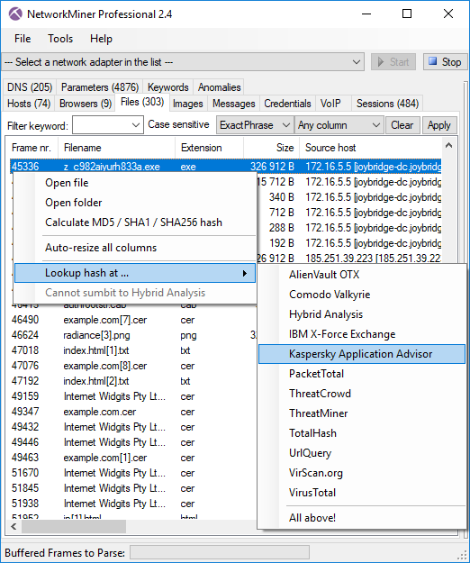Open the File menu
The height and width of the screenshot is (563, 470).
pos(23,39)
